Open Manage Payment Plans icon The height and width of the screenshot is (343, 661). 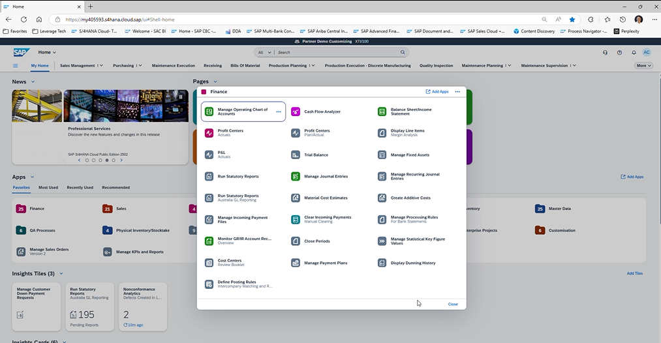296,263
